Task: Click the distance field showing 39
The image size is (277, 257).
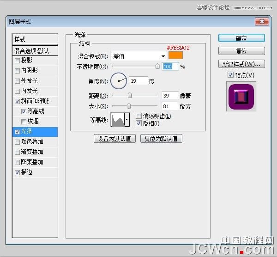Action: pyautogui.click(x=170, y=96)
